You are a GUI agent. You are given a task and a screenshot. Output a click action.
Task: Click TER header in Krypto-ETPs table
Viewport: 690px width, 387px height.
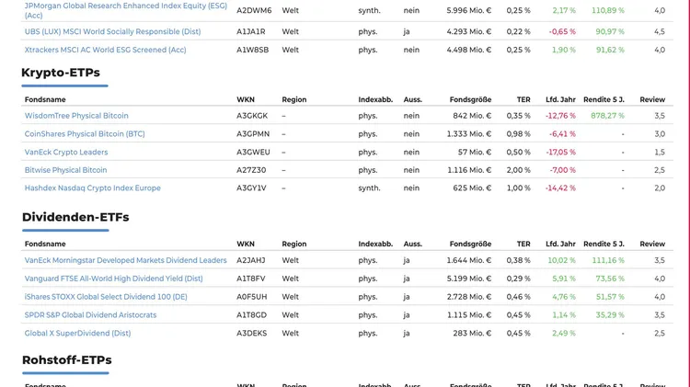coord(523,99)
